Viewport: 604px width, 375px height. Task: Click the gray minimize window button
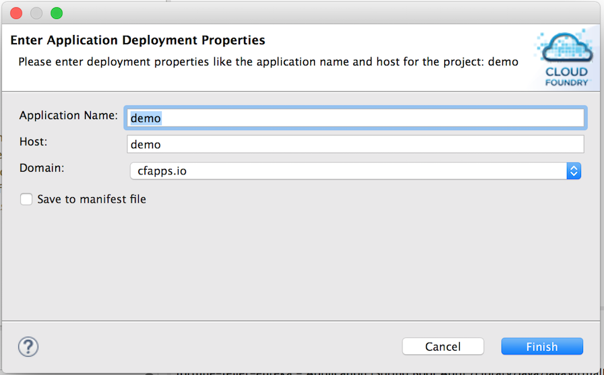(36, 13)
